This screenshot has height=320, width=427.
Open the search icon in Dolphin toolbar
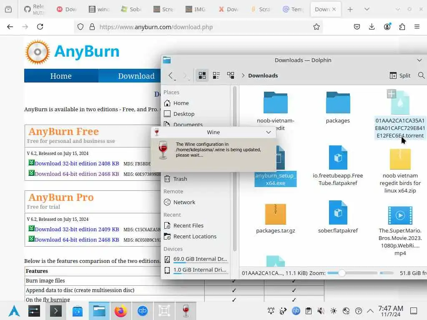click(x=421, y=75)
